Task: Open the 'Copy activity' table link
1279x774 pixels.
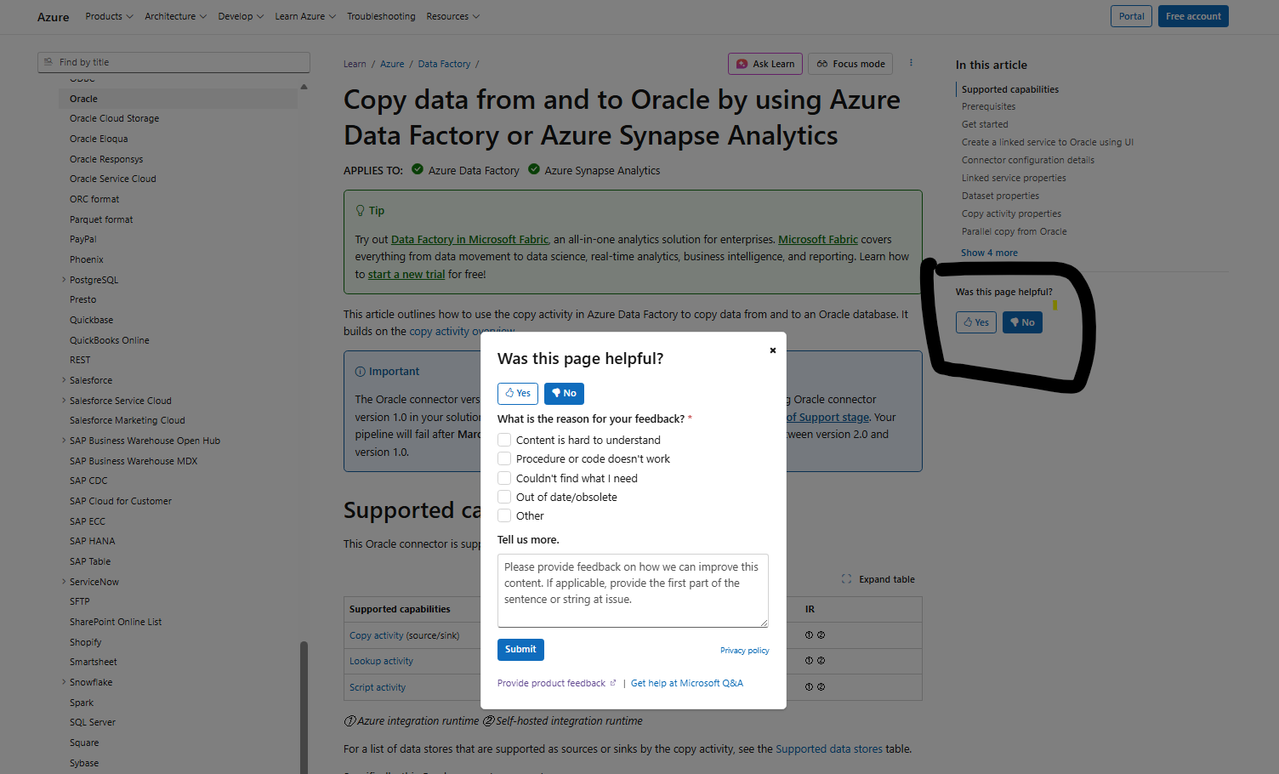Action: (376, 635)
